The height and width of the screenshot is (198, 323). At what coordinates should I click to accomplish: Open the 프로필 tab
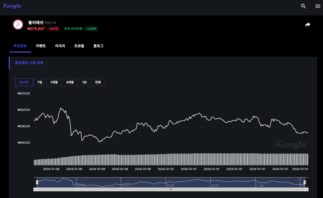click(x=79, y=46)
